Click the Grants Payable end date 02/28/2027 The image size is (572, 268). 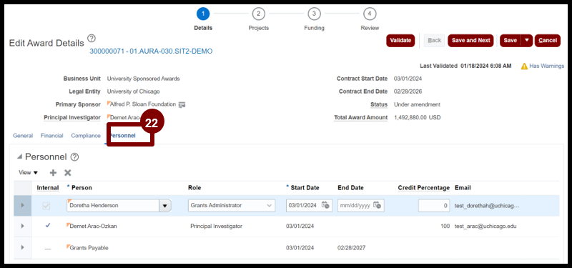(x=352, y=248)
